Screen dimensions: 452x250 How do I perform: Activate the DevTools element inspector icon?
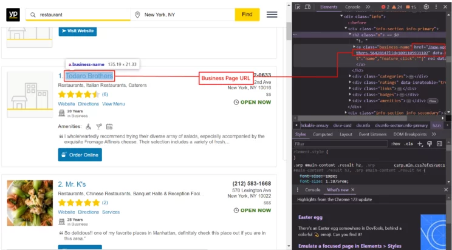click(x=298, y=7)
